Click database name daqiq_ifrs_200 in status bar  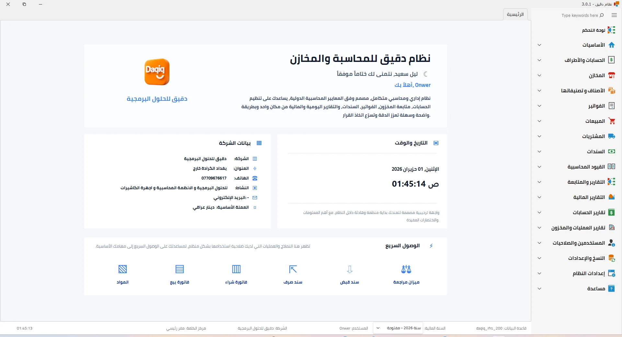[x=489, y=328]
